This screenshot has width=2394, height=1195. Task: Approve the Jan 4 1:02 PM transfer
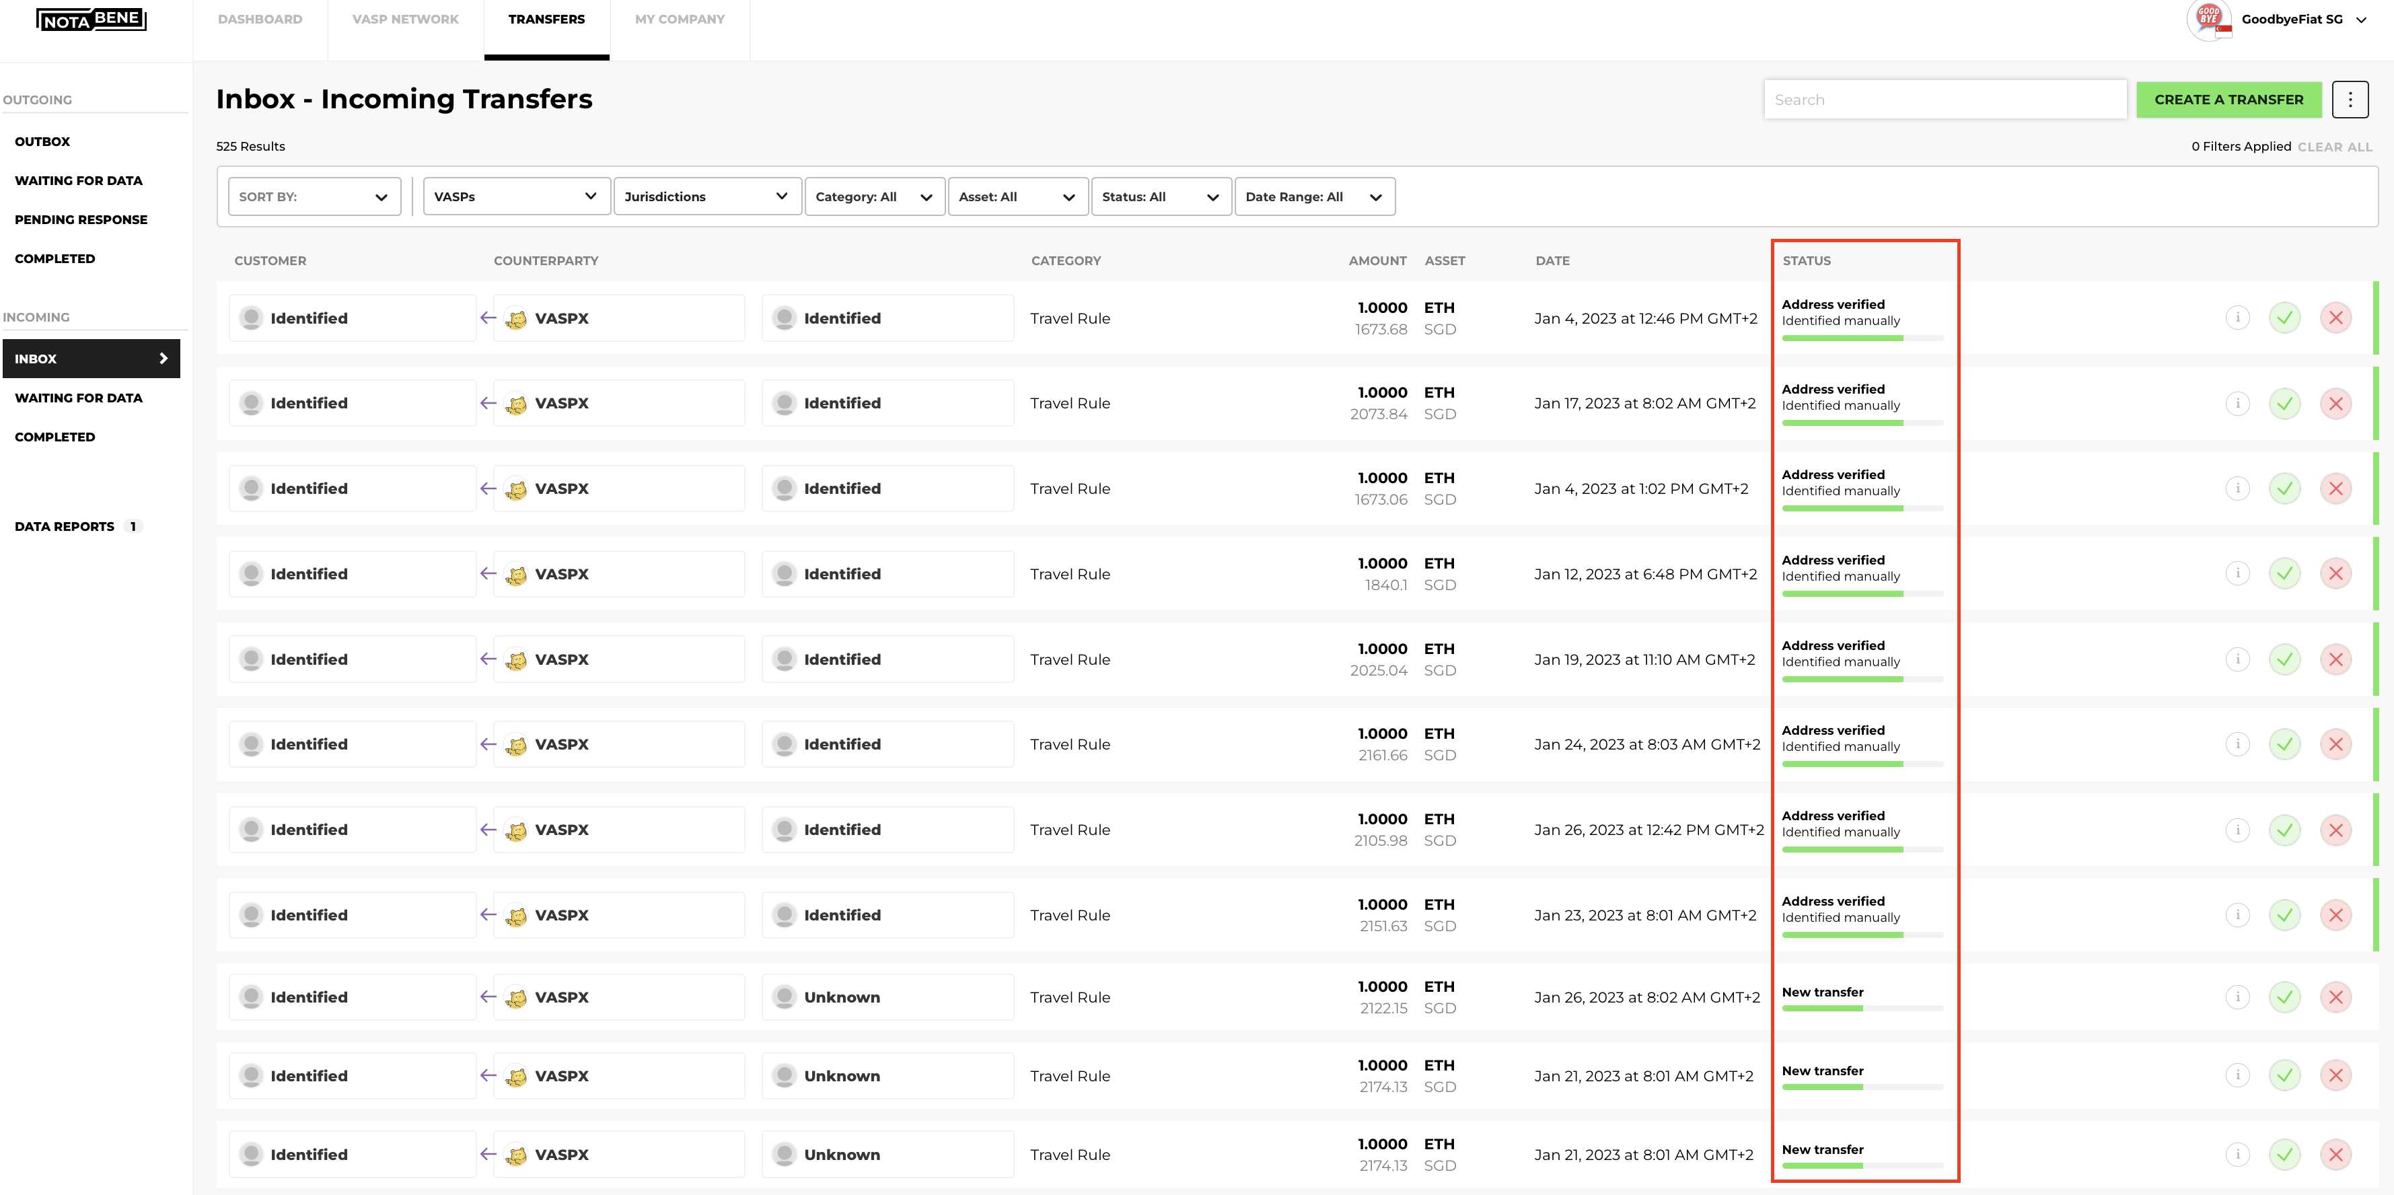(x=2284, y=488)
